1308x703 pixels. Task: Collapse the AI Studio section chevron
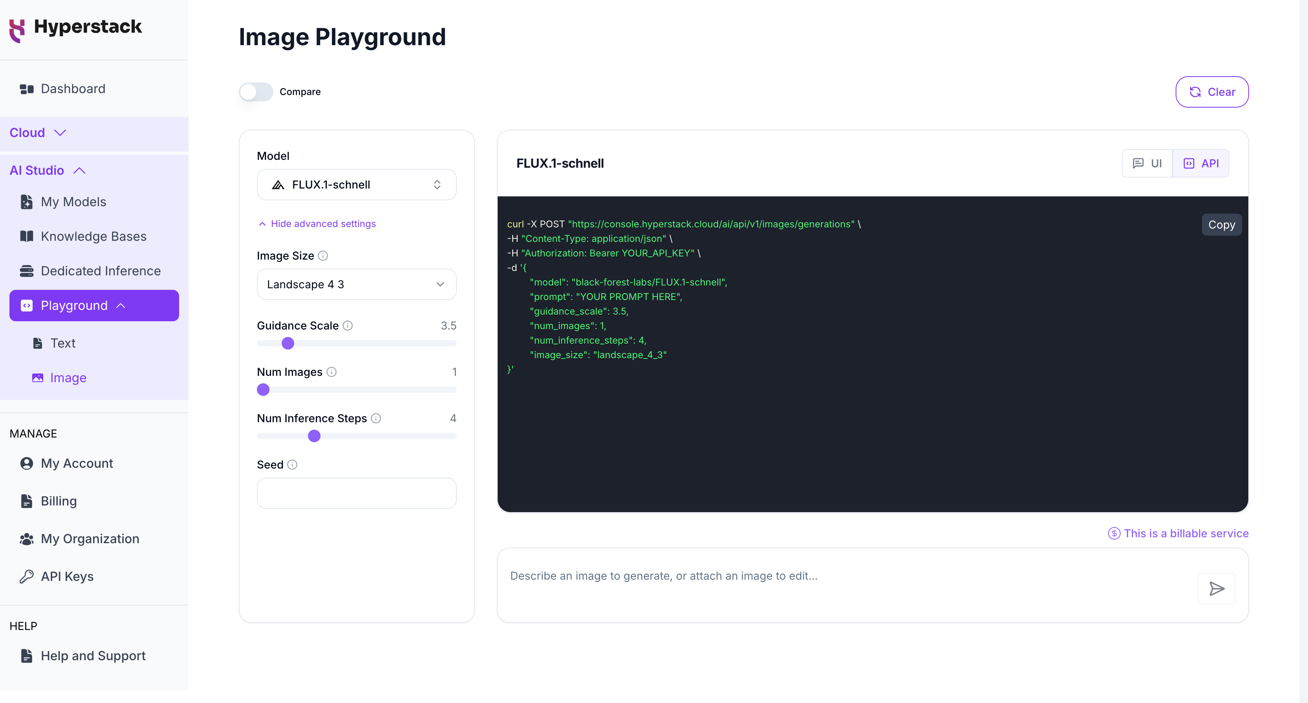click(x=80, y=170)
